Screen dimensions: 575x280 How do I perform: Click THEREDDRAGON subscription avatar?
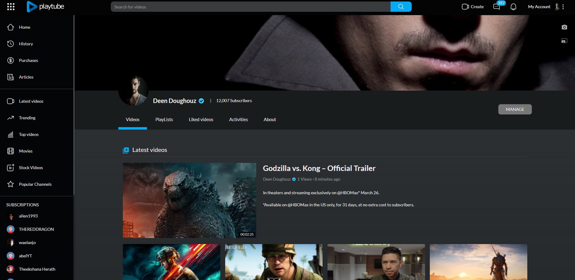tap(11, 229)
